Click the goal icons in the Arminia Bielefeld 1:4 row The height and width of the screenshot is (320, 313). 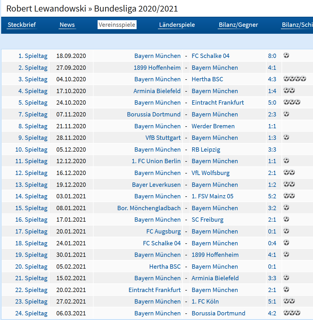coord(289,91)
